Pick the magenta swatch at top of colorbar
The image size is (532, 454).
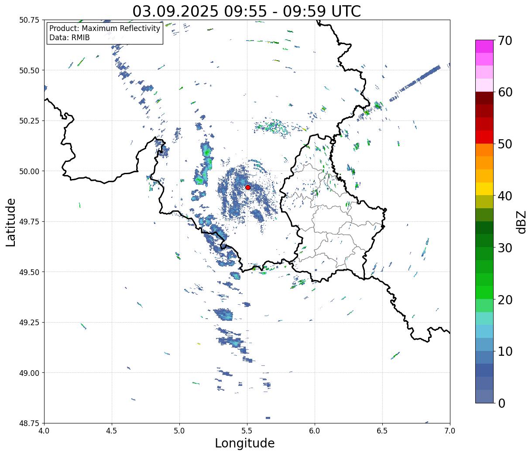point(484,46)
